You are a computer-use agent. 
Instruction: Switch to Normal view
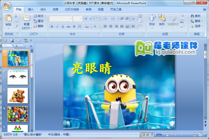[143, 134]
